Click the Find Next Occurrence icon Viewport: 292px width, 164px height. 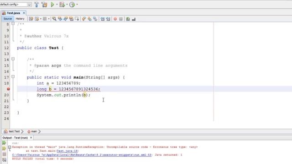click(66, 19)
